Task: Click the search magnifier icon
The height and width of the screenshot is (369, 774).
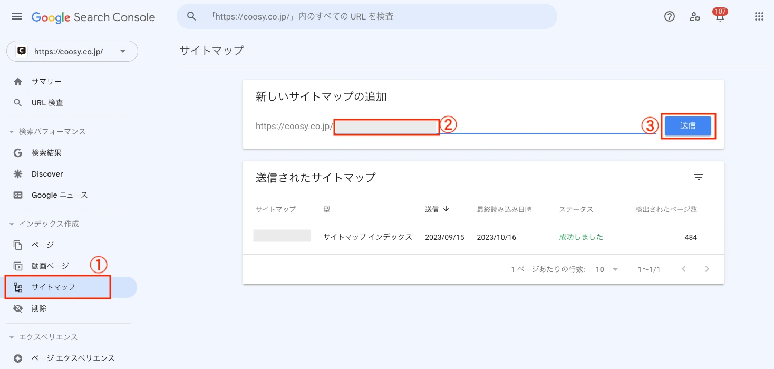Action: click(192, 16)
